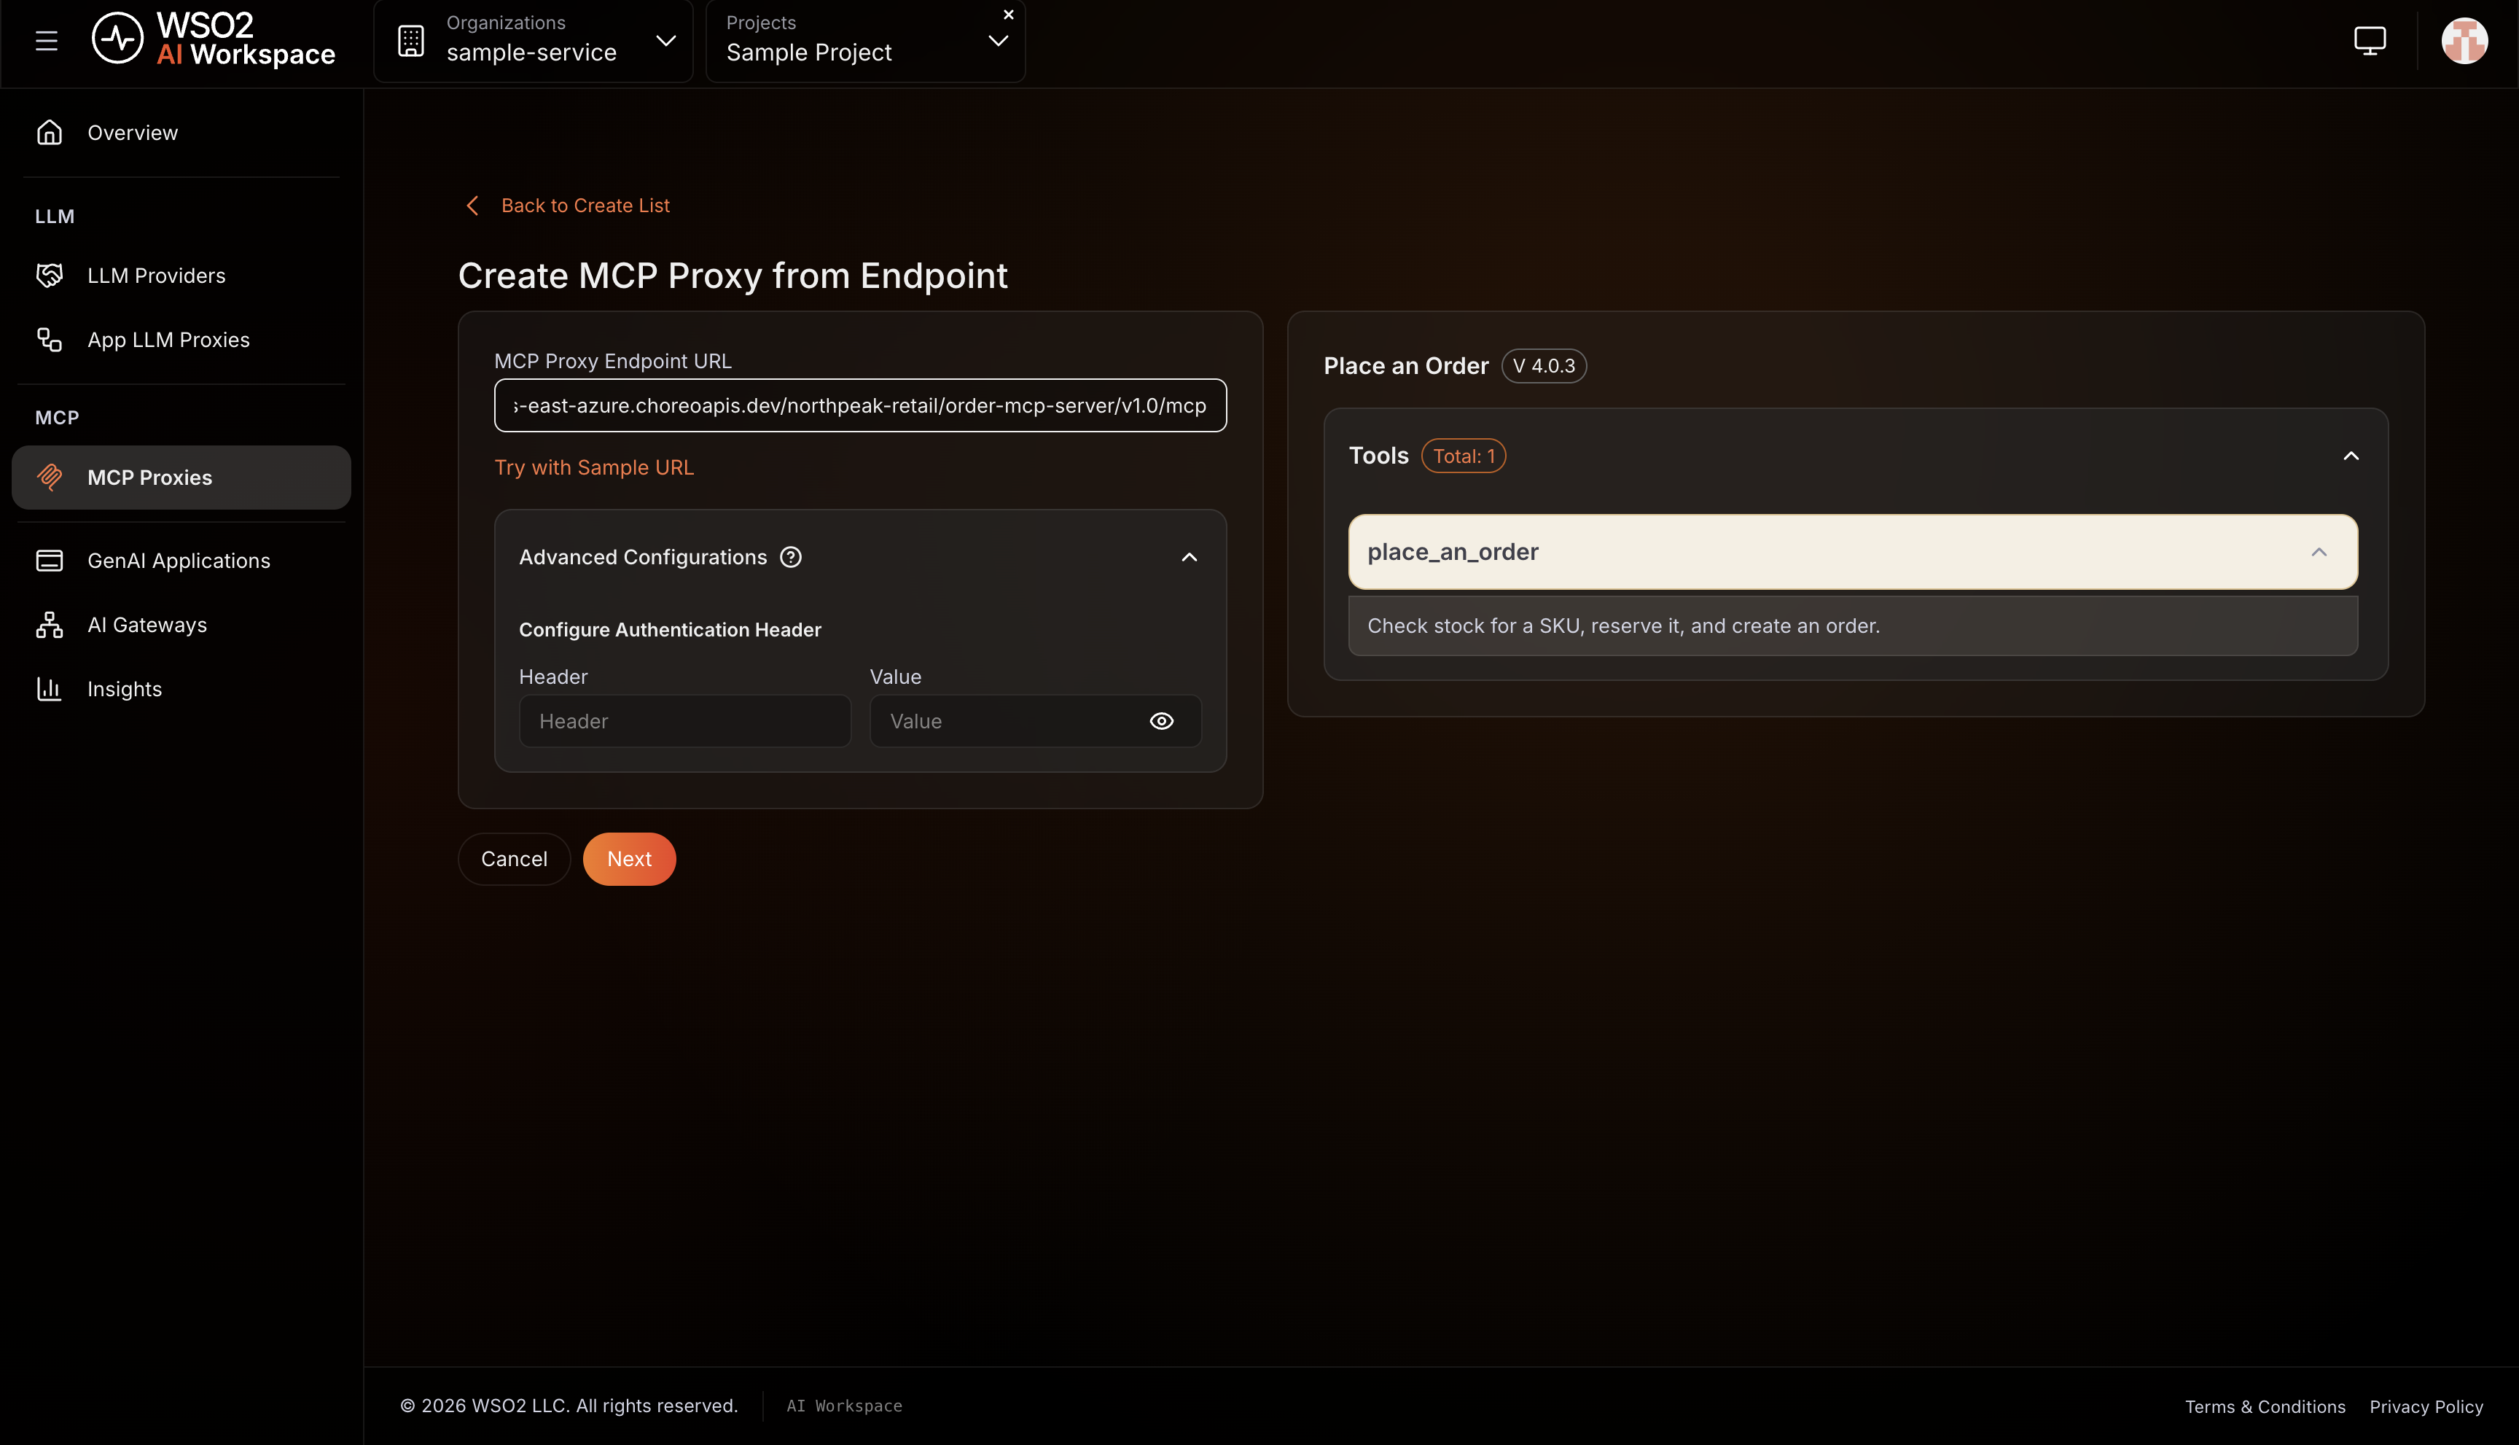Collapse the Advanced Configurations section
This screenshot has height=1445, width=2519.
click(x=1190, y=557)
